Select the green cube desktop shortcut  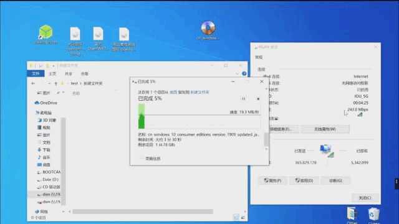click(46, 34)
